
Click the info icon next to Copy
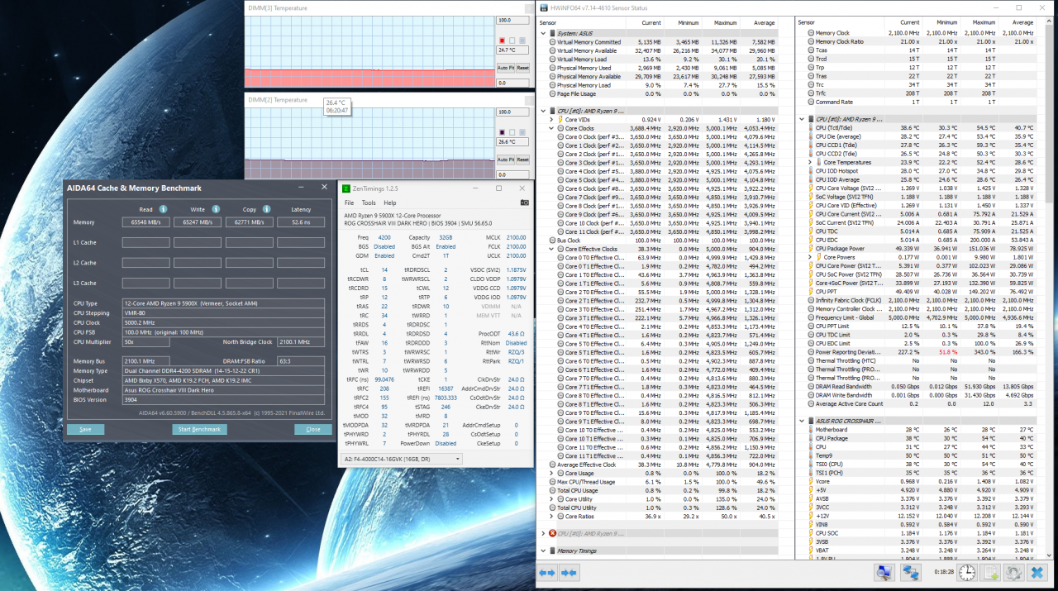click(x=267, y=209)
